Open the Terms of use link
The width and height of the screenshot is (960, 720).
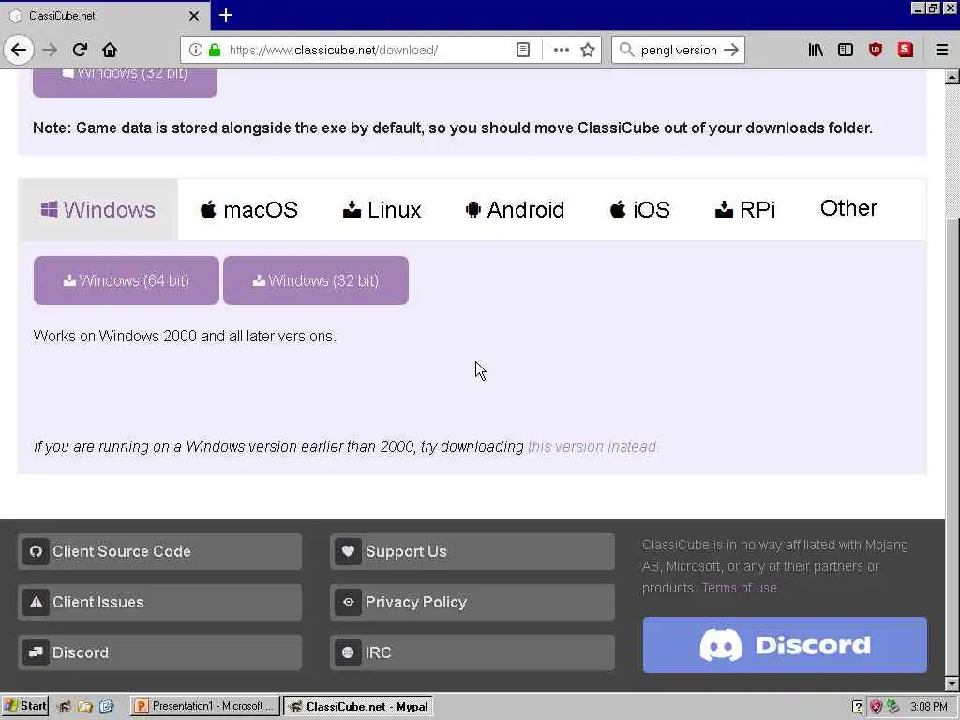[x=740, y=588]
